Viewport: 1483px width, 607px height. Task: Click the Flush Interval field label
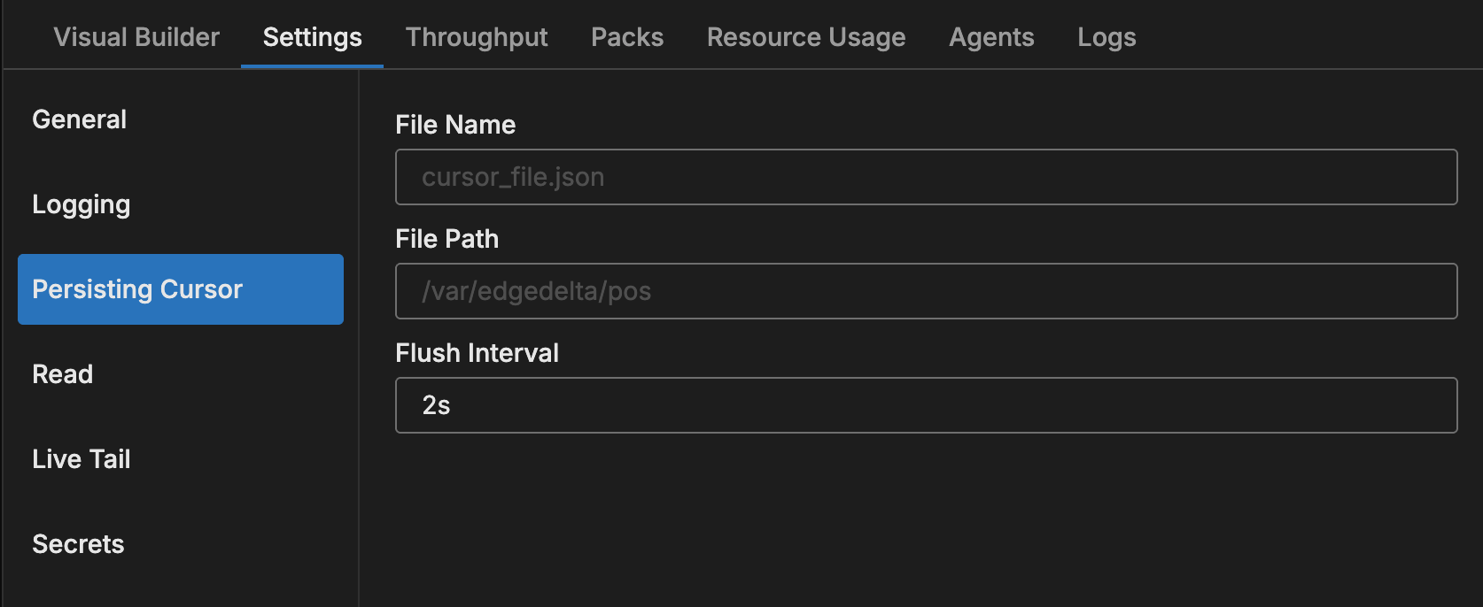pyautogui.click(x=478, y=353)
